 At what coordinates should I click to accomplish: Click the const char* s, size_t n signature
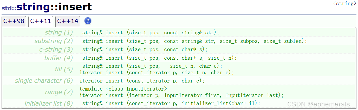coord(159,58)
